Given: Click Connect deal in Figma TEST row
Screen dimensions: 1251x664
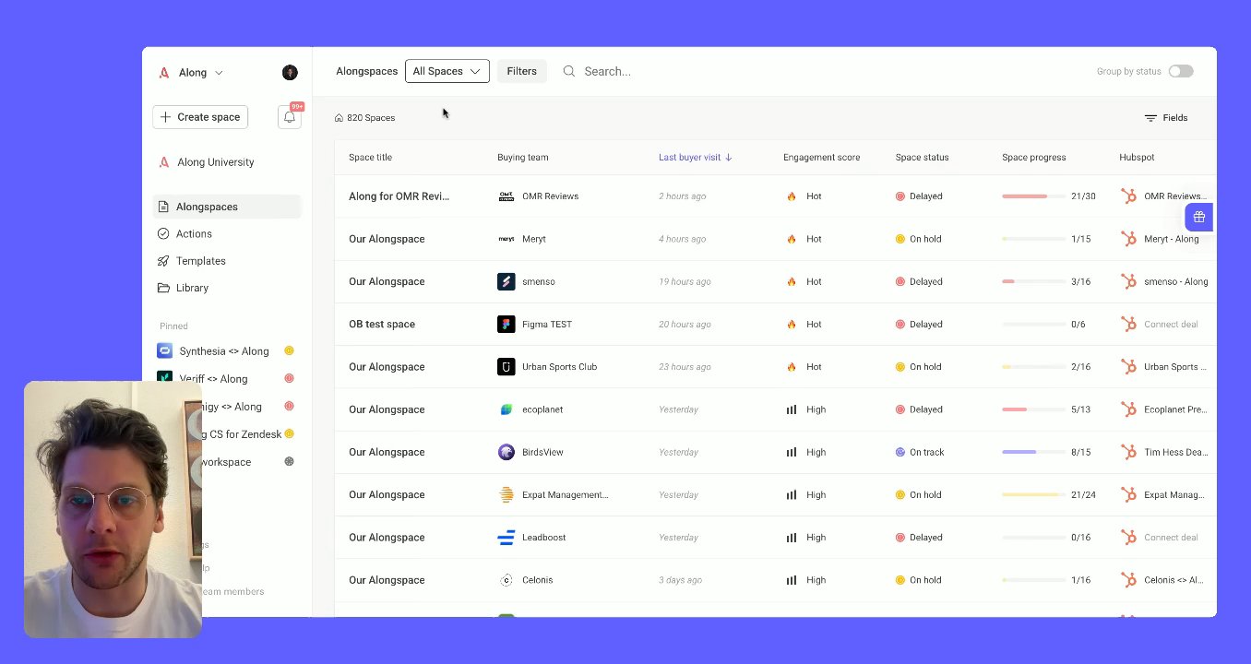Looking at the screenshot, I should (x=1171, y=325).
